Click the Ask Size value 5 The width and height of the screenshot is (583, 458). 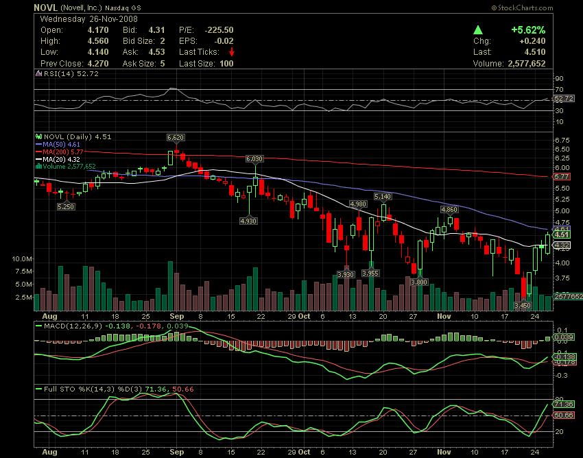tap(163, 64)
